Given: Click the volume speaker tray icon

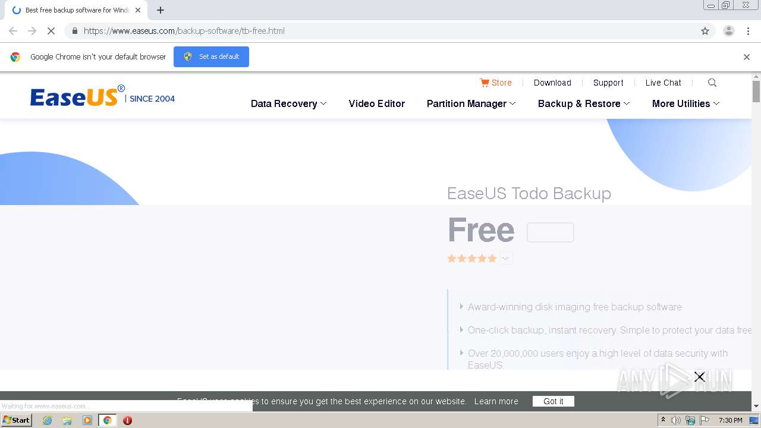Looking at the screenshot, I should 676,420.
